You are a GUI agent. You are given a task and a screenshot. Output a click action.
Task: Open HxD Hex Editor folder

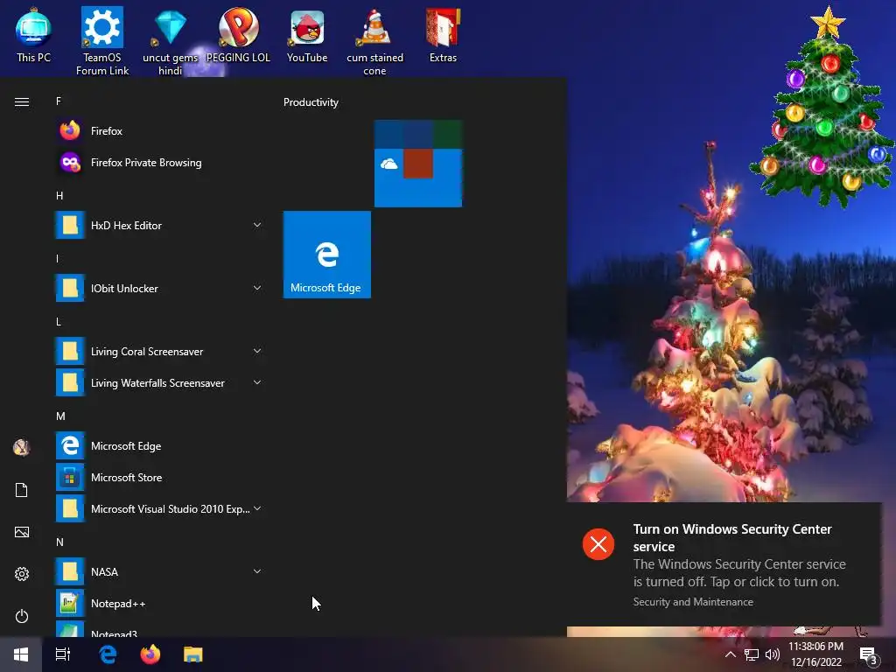[x=159, y=225]
